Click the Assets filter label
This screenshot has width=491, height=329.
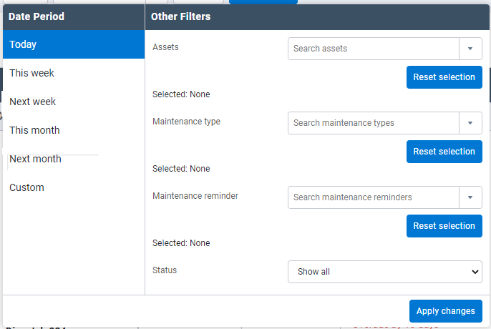click(165, 47)
